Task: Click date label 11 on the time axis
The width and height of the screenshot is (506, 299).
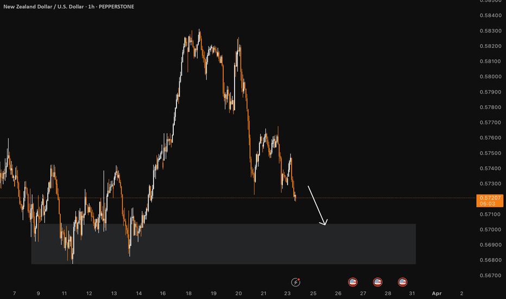Action: [x=64, y=294]
